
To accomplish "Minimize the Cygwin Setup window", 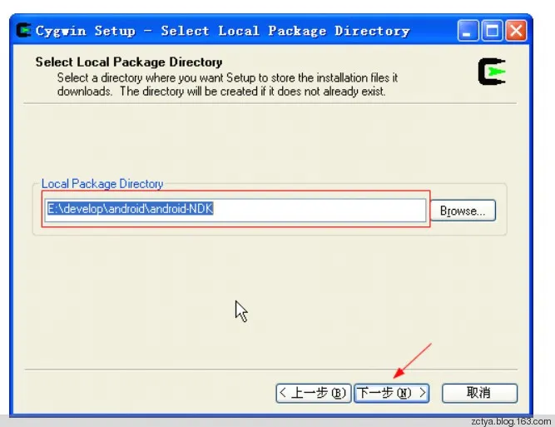I will coord(468,31).
